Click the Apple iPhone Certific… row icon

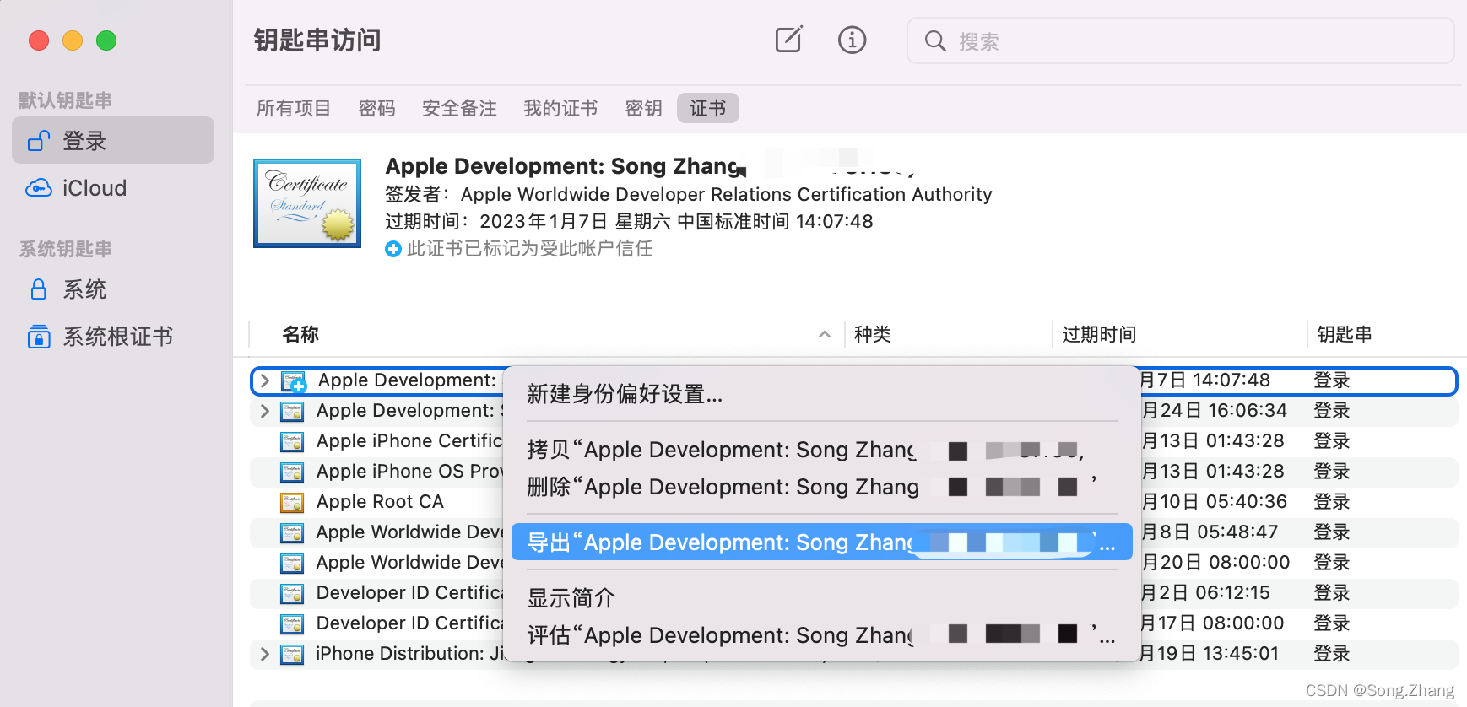coord(292,441)
